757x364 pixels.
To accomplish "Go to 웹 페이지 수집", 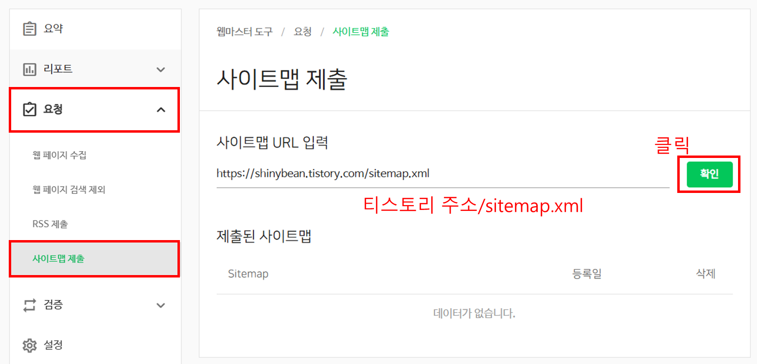I will pyautogui.click(x=59, y=156).
